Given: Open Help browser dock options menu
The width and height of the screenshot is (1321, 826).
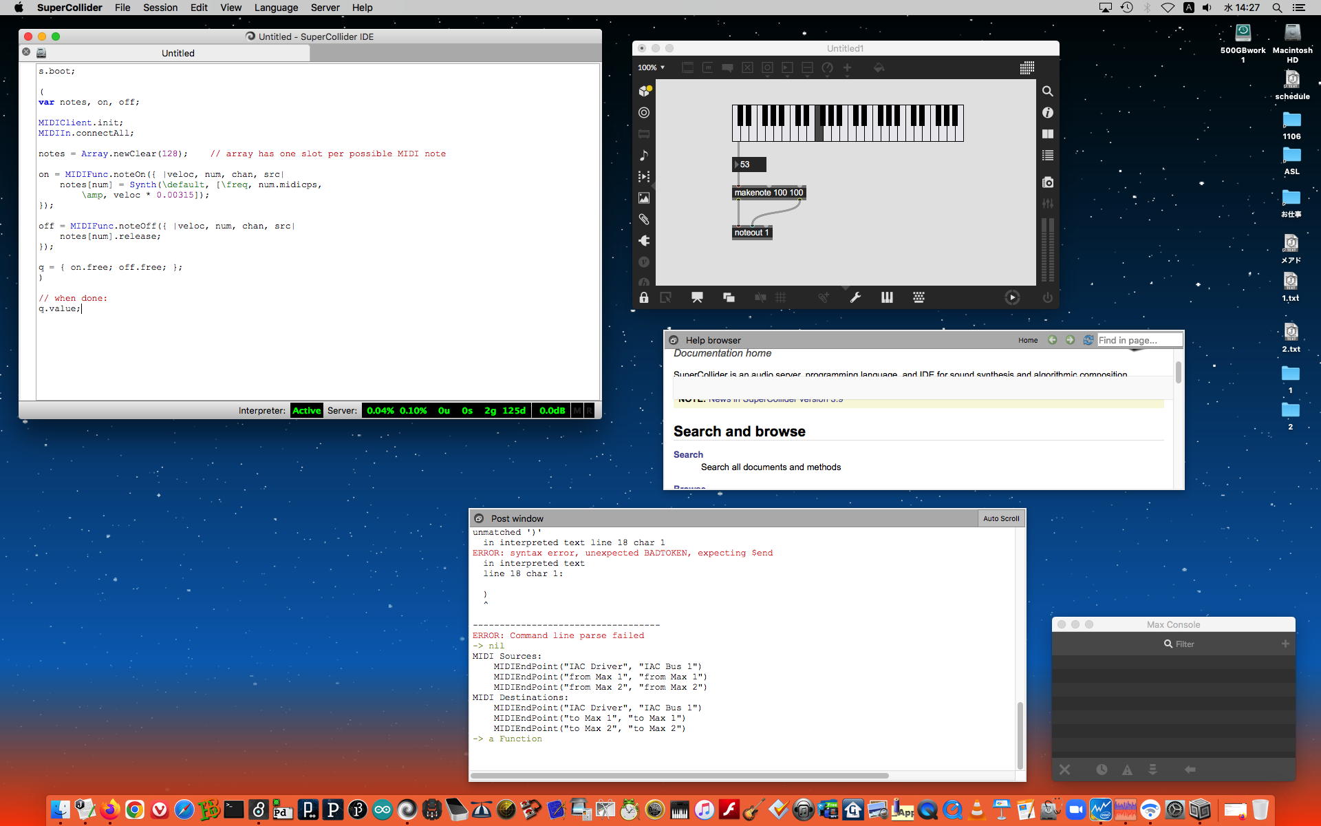Looking at the screenshot, I should click(x=674, y=340).
